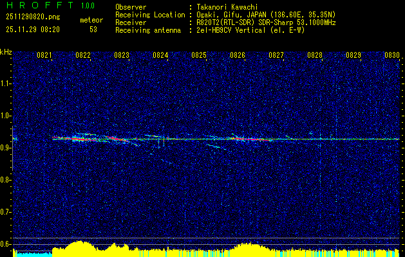
Task: Click the 1.1 kHz axis label
Action: coord(5,84)
